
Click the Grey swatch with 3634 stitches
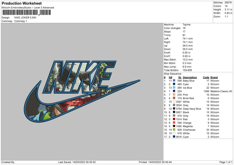pyautogui.click(x=174, y=105)
